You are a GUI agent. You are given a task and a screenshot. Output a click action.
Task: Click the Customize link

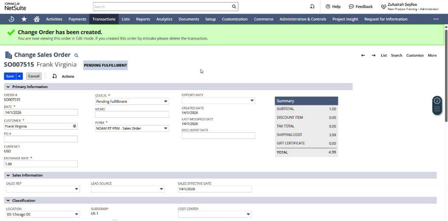pos(415,55)
